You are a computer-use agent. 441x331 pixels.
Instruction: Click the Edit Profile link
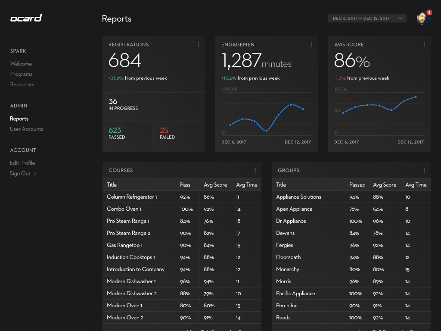click(22, 163)
